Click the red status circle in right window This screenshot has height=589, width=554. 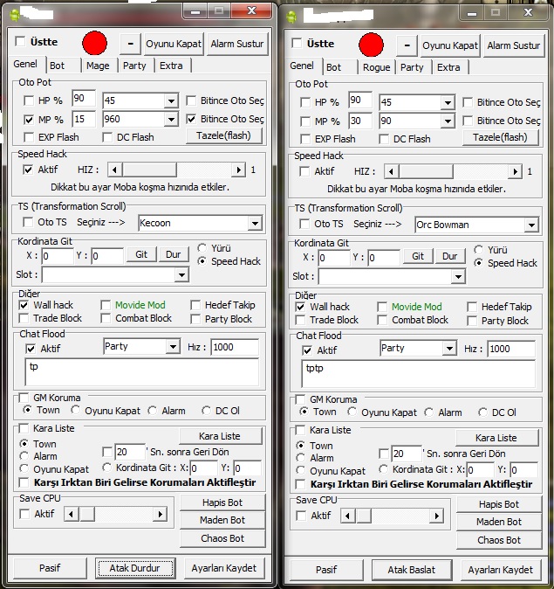[371, 45]
